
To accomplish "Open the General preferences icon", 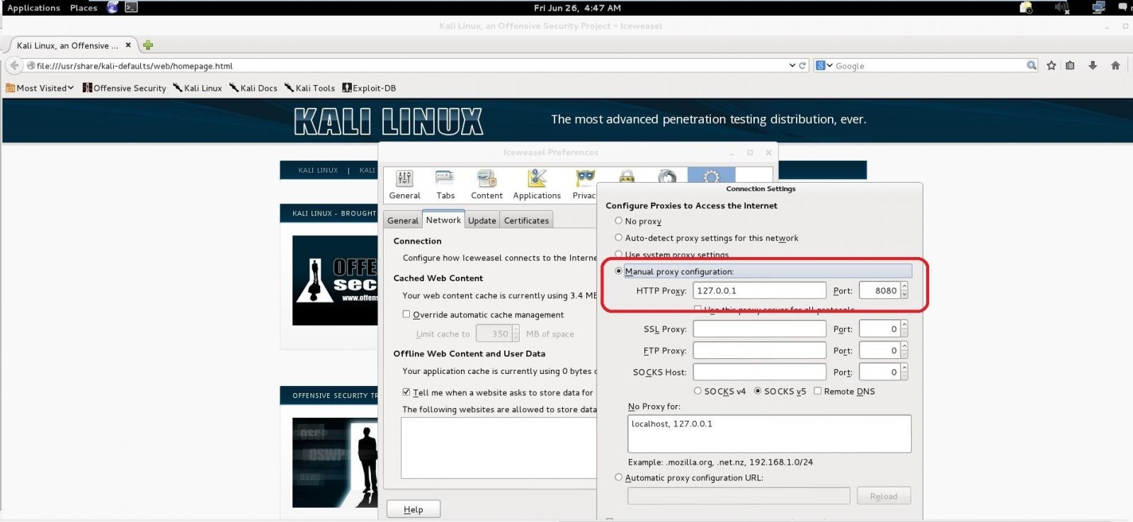I will point(404,185).
